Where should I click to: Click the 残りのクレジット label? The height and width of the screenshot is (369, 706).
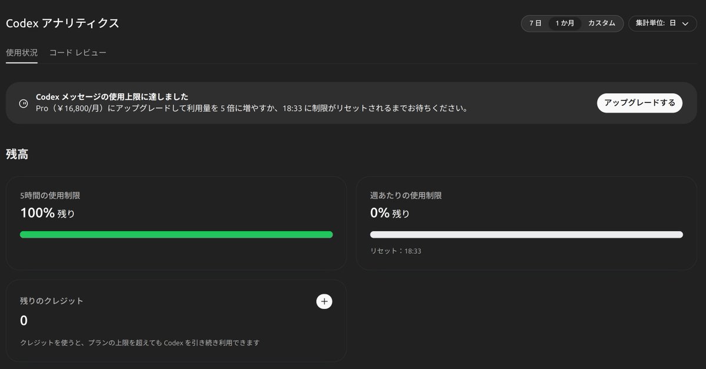(x=52, y=301)
